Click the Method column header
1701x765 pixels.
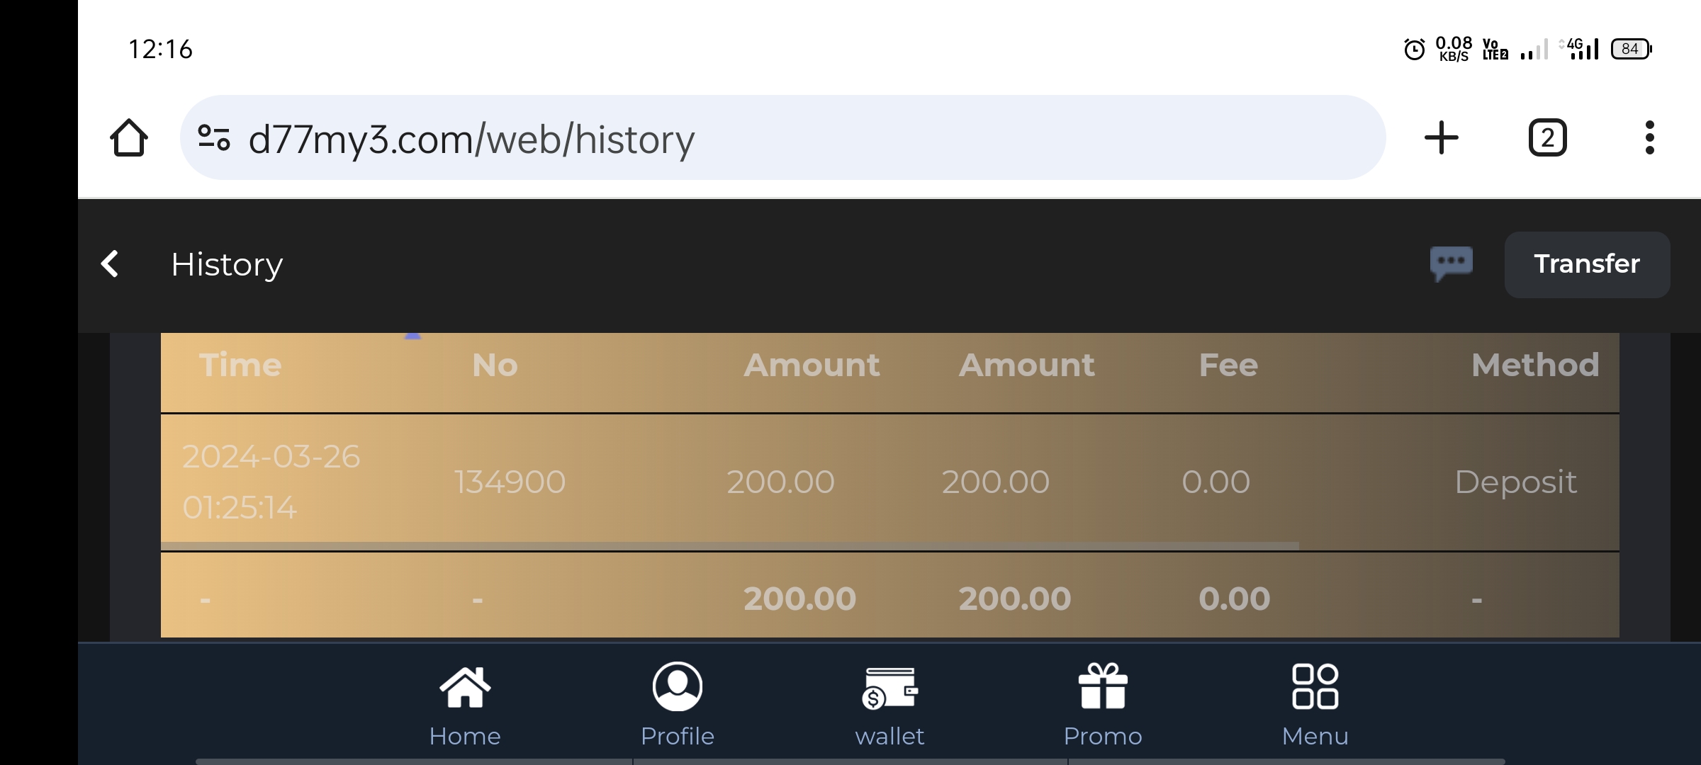tap(1534, 365)
